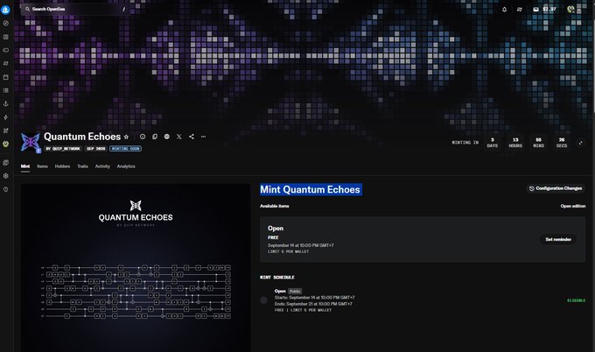This screenshot has width=595, height=352.
Task: Click the Public tag in mint schedule
Action: pos(295,292)
